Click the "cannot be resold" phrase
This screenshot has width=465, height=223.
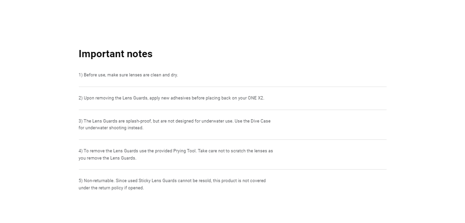coord(195,181)
